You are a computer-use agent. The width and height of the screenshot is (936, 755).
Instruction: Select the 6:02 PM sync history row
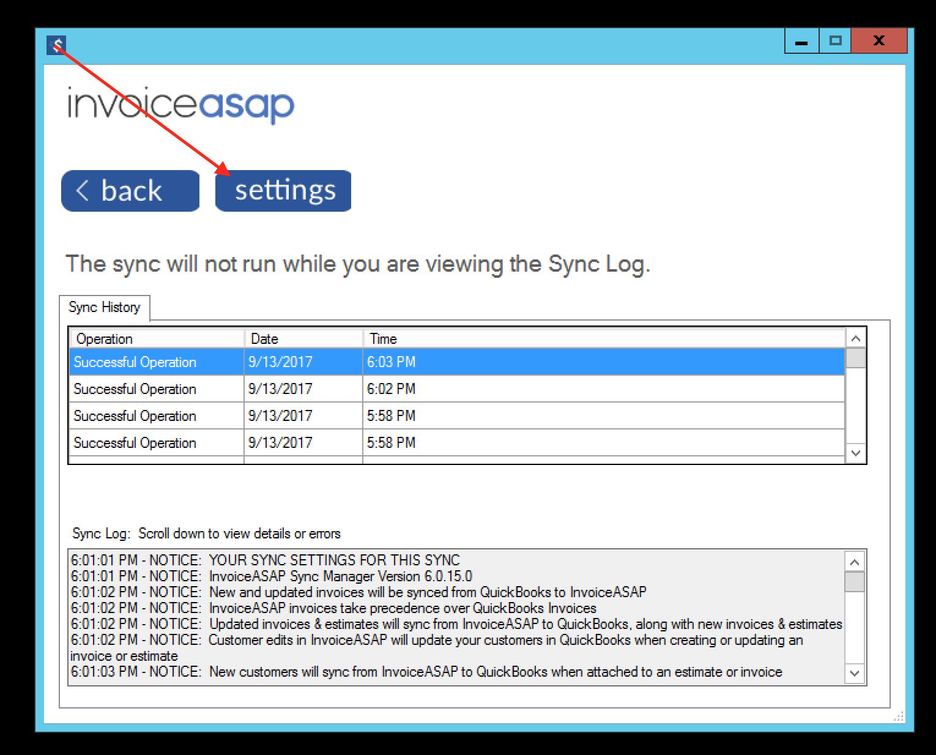click(456, 389)
